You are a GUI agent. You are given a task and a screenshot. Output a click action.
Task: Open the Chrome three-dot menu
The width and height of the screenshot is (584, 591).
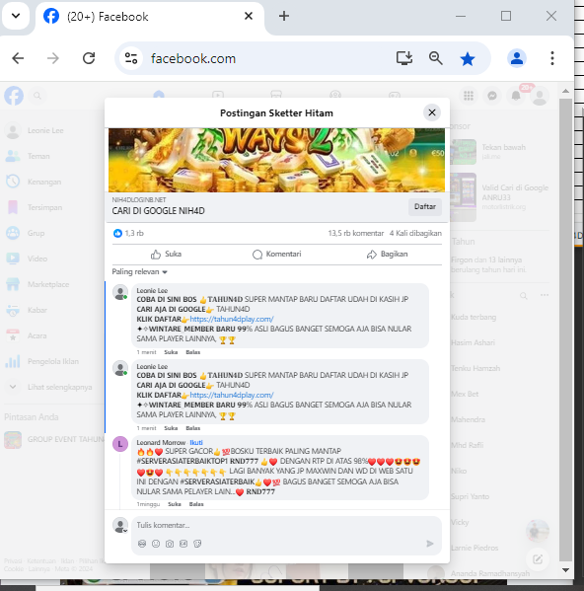click(x=552, y=58)
